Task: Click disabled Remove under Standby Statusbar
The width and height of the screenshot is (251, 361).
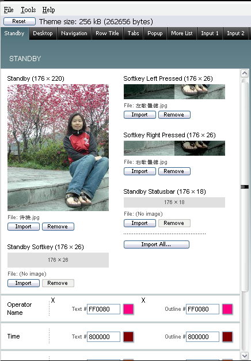Action: coord(174,223)
